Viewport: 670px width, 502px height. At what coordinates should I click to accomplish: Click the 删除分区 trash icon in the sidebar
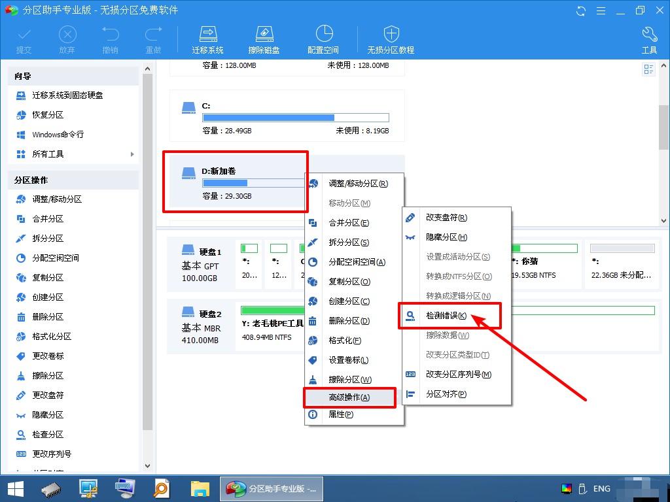20,317
